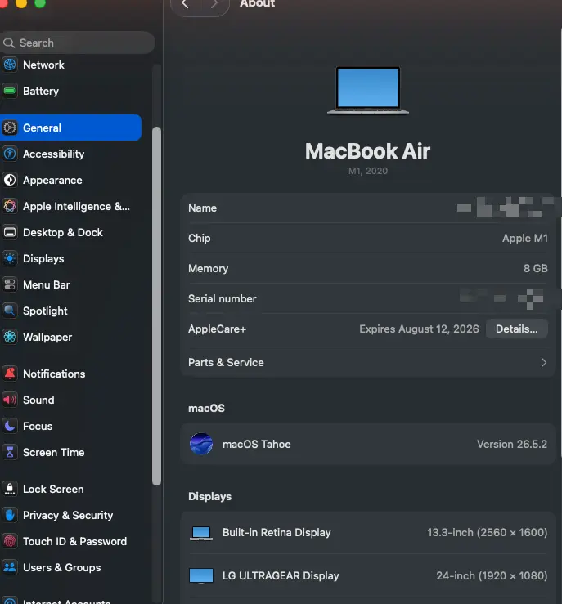Click the Notifications bell icon
This screenshot has width=562, height=604.
[10, 374]
